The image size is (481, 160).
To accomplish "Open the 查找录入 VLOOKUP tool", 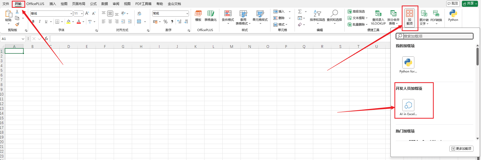I will (x=378, y=18).
